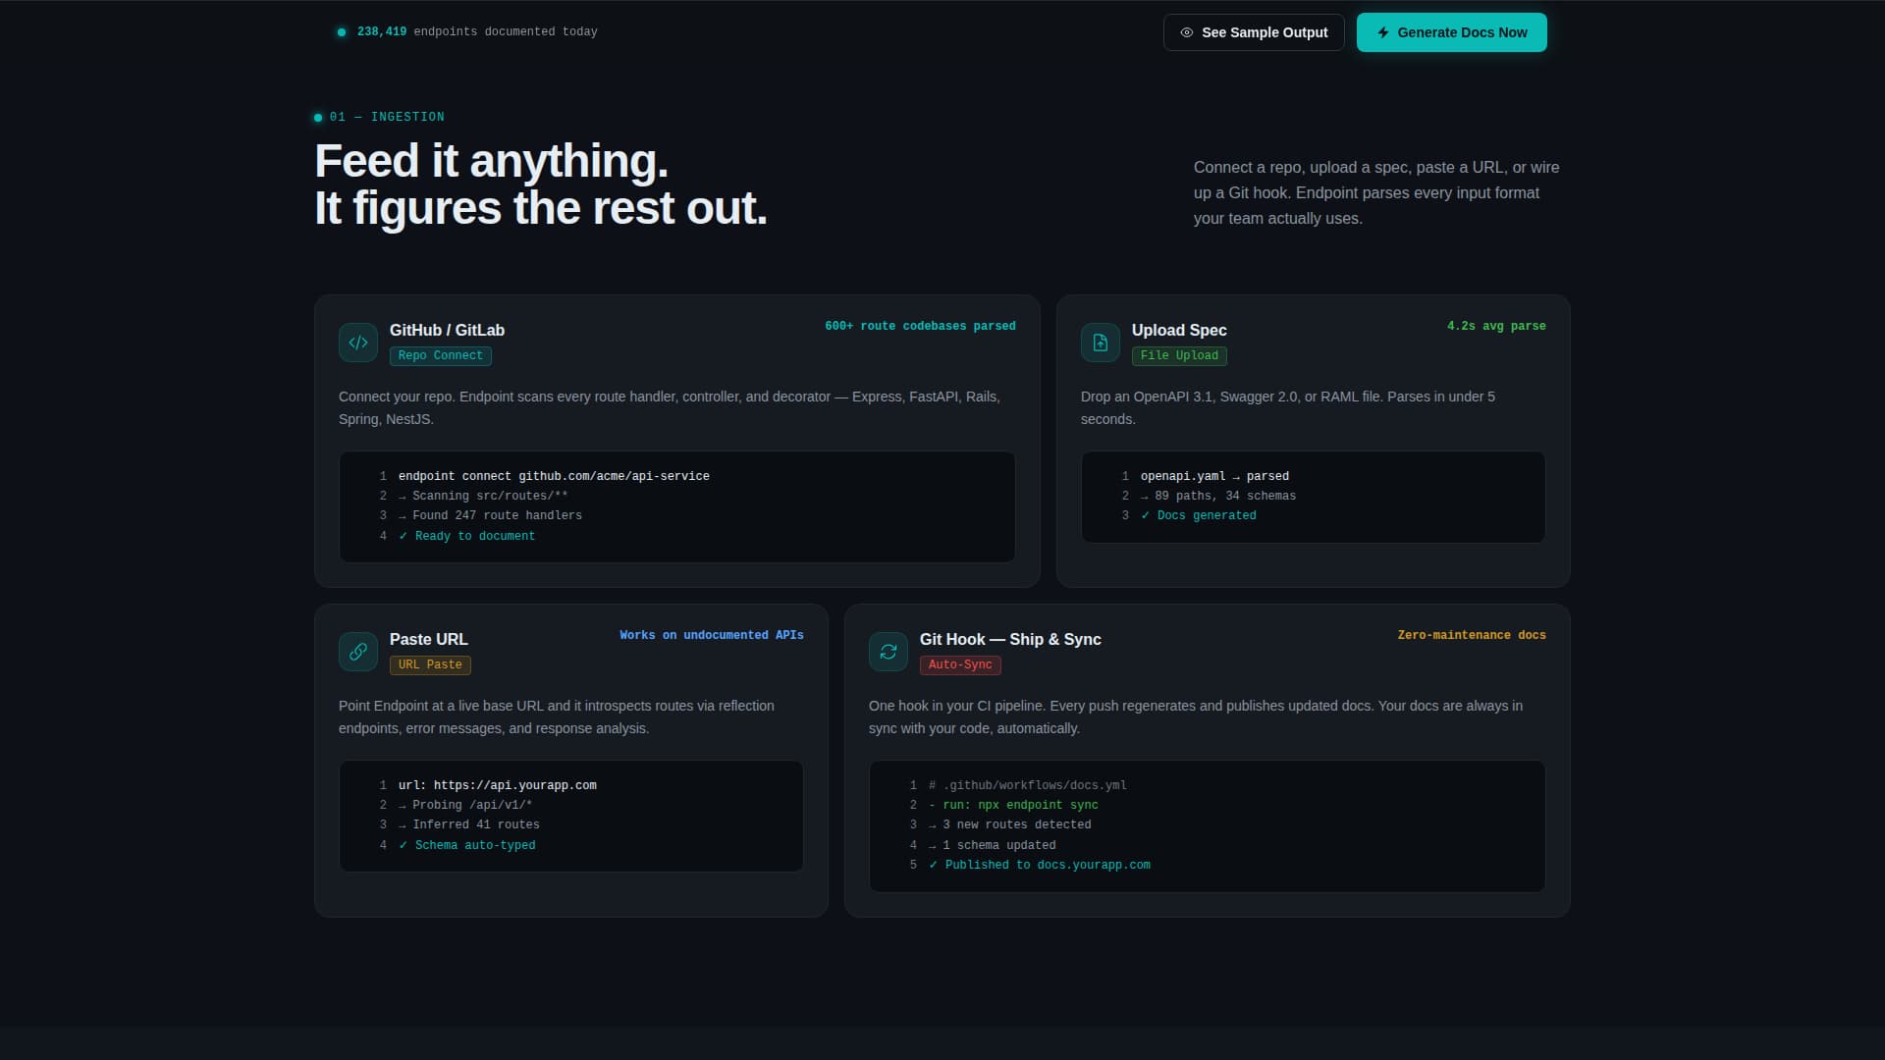
Task: Click the 'Probing /api/v1/*' line
Action: click(x=465, y=805)
